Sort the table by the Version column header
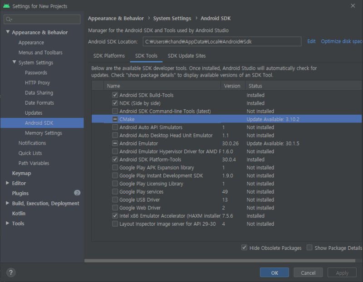Viewport: 363px width, 282px height. click(232, 86)
